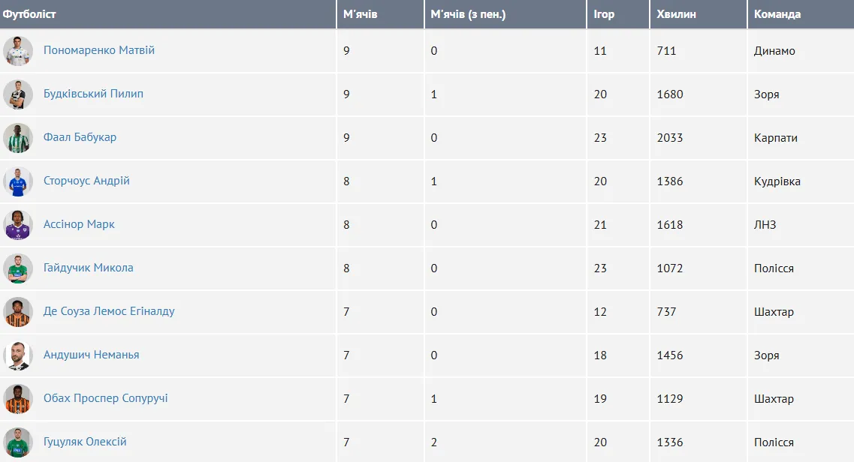
Task: Click Будківський Пилип's avatar photo
Action: click(18, 94)
